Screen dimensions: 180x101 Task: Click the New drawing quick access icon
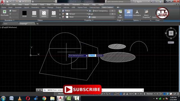pos(8,2)
